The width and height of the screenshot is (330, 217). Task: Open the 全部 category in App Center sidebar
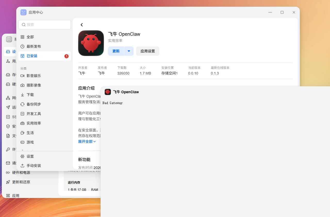tap(45, 37)
